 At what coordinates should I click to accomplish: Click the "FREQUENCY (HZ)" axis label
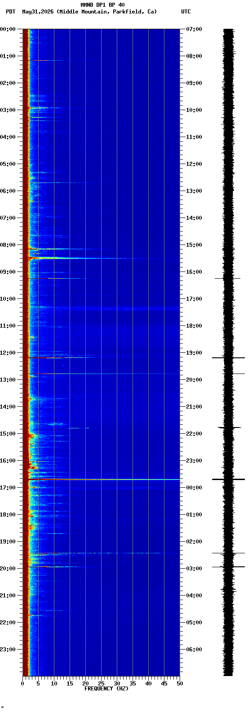(106, 689)
